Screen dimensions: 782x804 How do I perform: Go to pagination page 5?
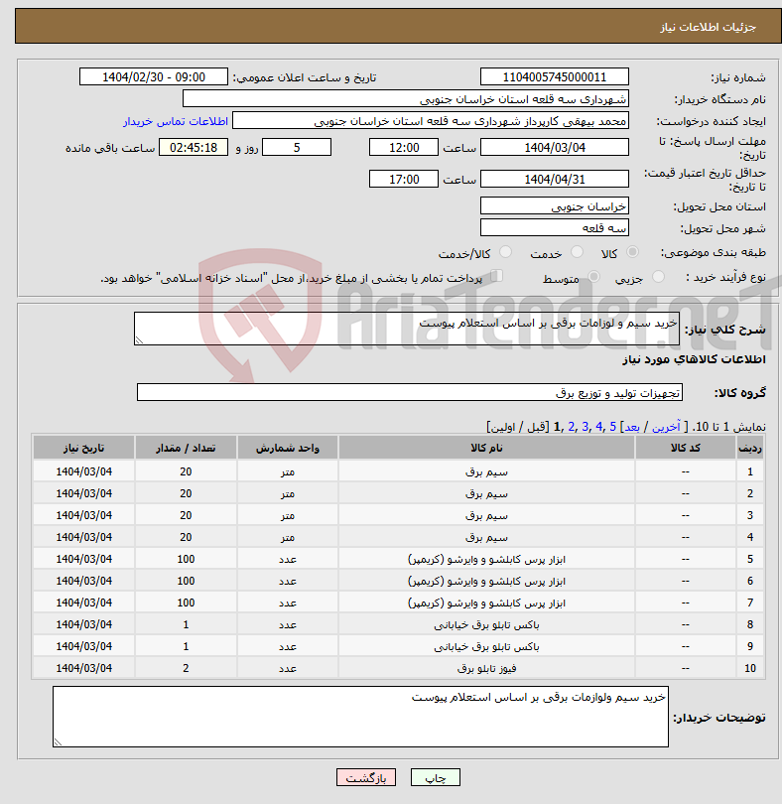(x=612, y=427)
